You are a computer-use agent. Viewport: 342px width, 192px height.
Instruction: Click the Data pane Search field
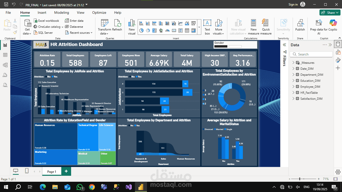[x=311, y=54]
